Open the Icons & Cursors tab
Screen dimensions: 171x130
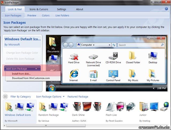(39, 9)
